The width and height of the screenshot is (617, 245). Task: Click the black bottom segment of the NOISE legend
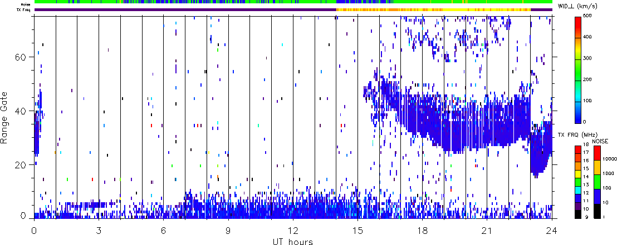pyautogui.click(x=595, y=211)
